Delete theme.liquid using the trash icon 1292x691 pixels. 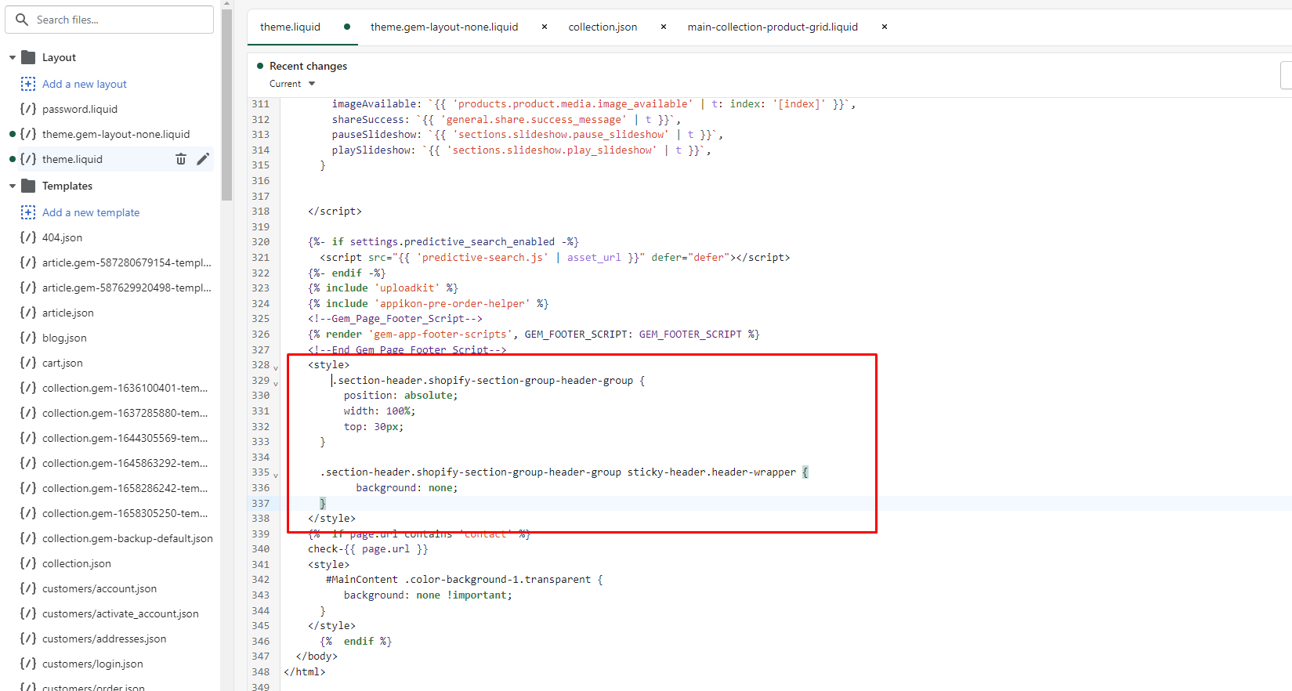[181, 159]
